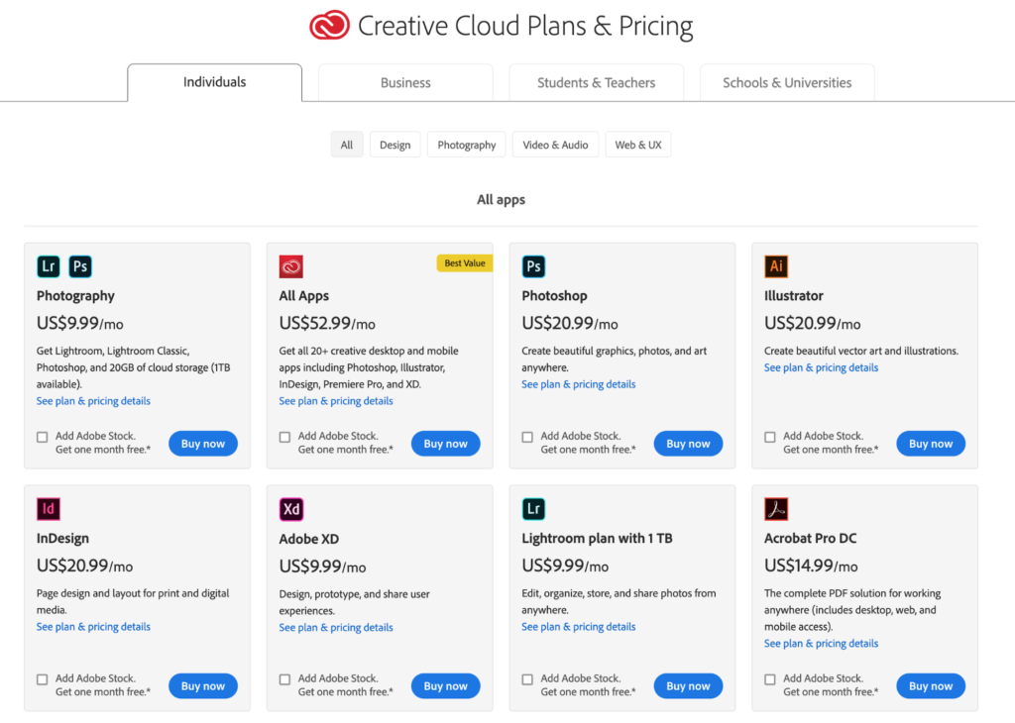Check Add Adobe Stock on All Apps card
The image size is (1015, 723).
pyautogui.click(x=284, y=437)
